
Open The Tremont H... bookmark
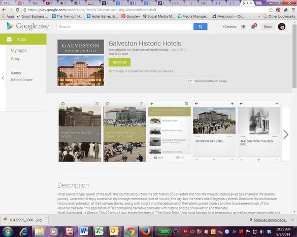[67, 16]
